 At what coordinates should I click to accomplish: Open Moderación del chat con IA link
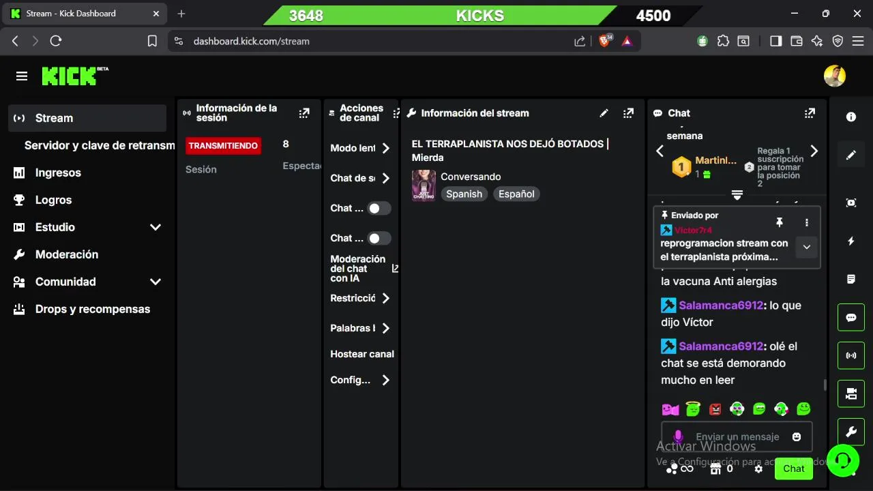tap(364, 269)
